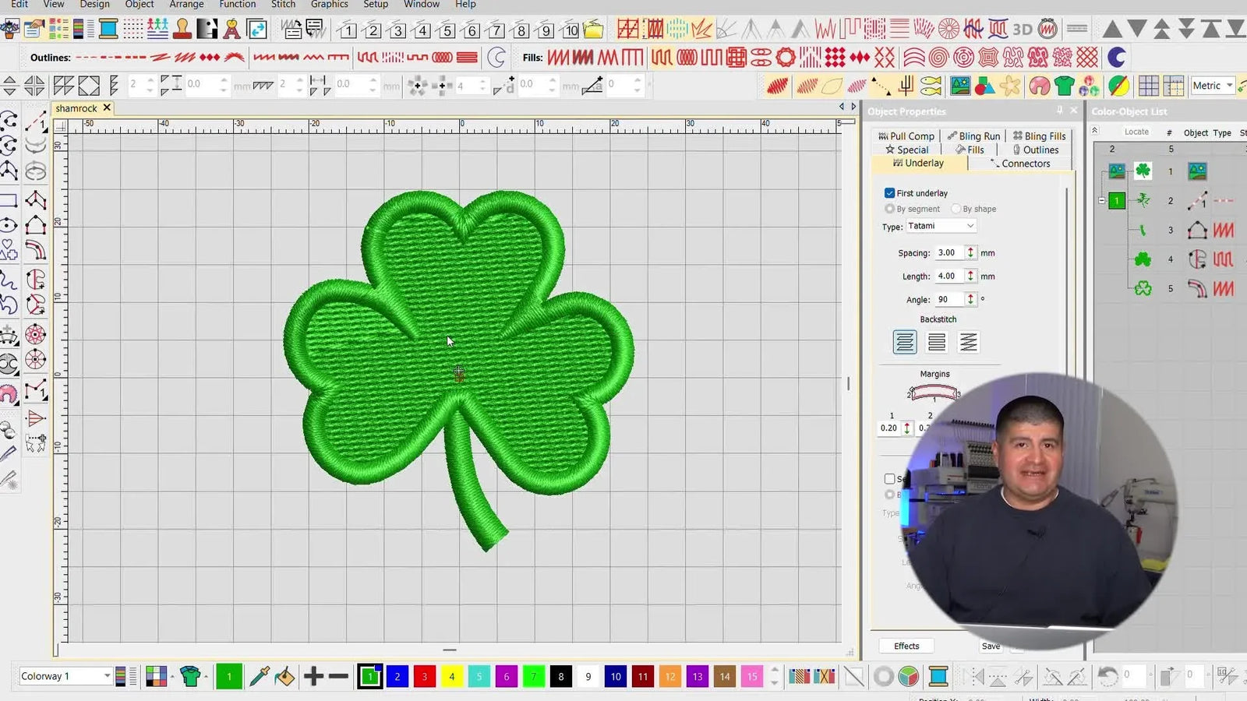Click the double-chevron collapse icon in Color-Object List
Viewport: 1247px width, 701px height.
click(1094, 131)
